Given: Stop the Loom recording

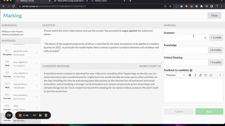Looking at the screenshot, I should [20, 115].
